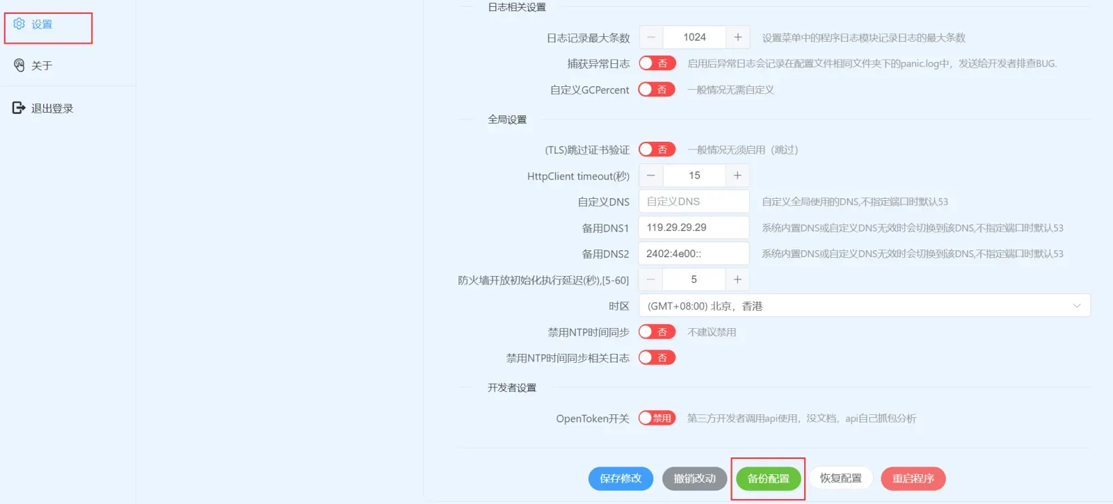
Task: Click the 关于 icon in the sidebar
Action: coord(19,65)
